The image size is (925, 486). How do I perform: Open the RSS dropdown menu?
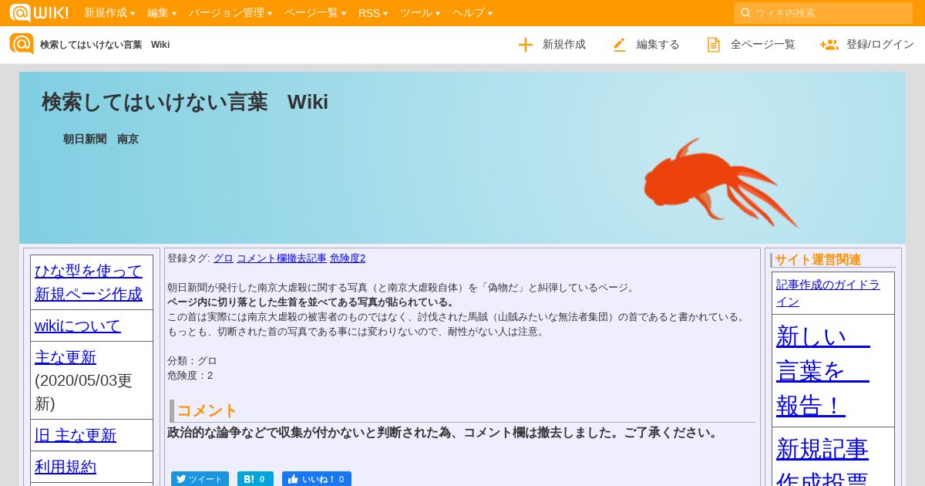coord(373,12)
